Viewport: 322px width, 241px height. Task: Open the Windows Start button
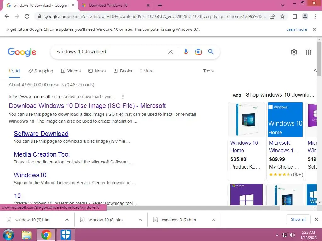[x=8, y=235]
